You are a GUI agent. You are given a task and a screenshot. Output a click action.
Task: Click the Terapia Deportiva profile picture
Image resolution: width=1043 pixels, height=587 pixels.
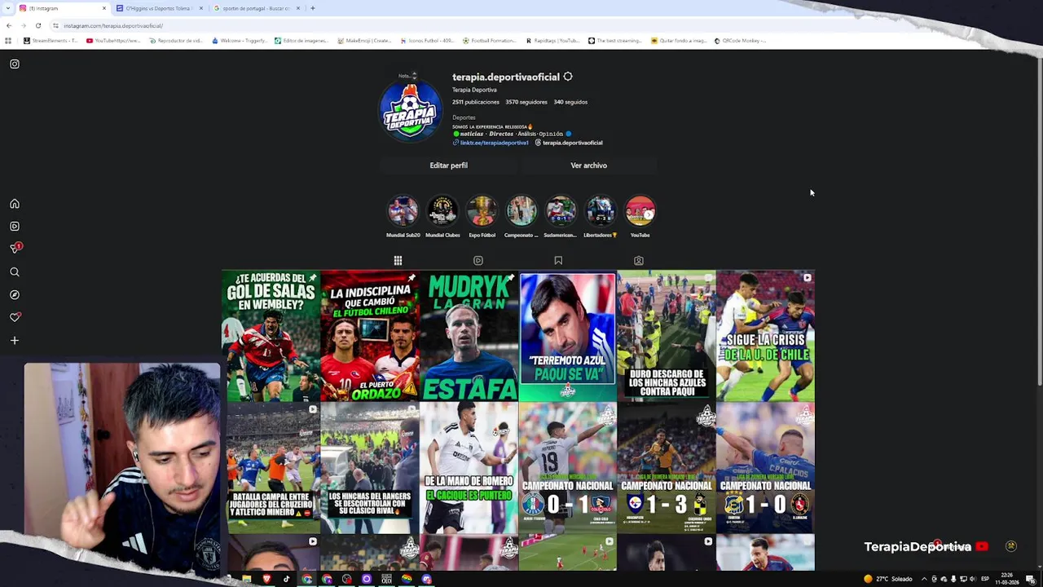pos(411,112)
